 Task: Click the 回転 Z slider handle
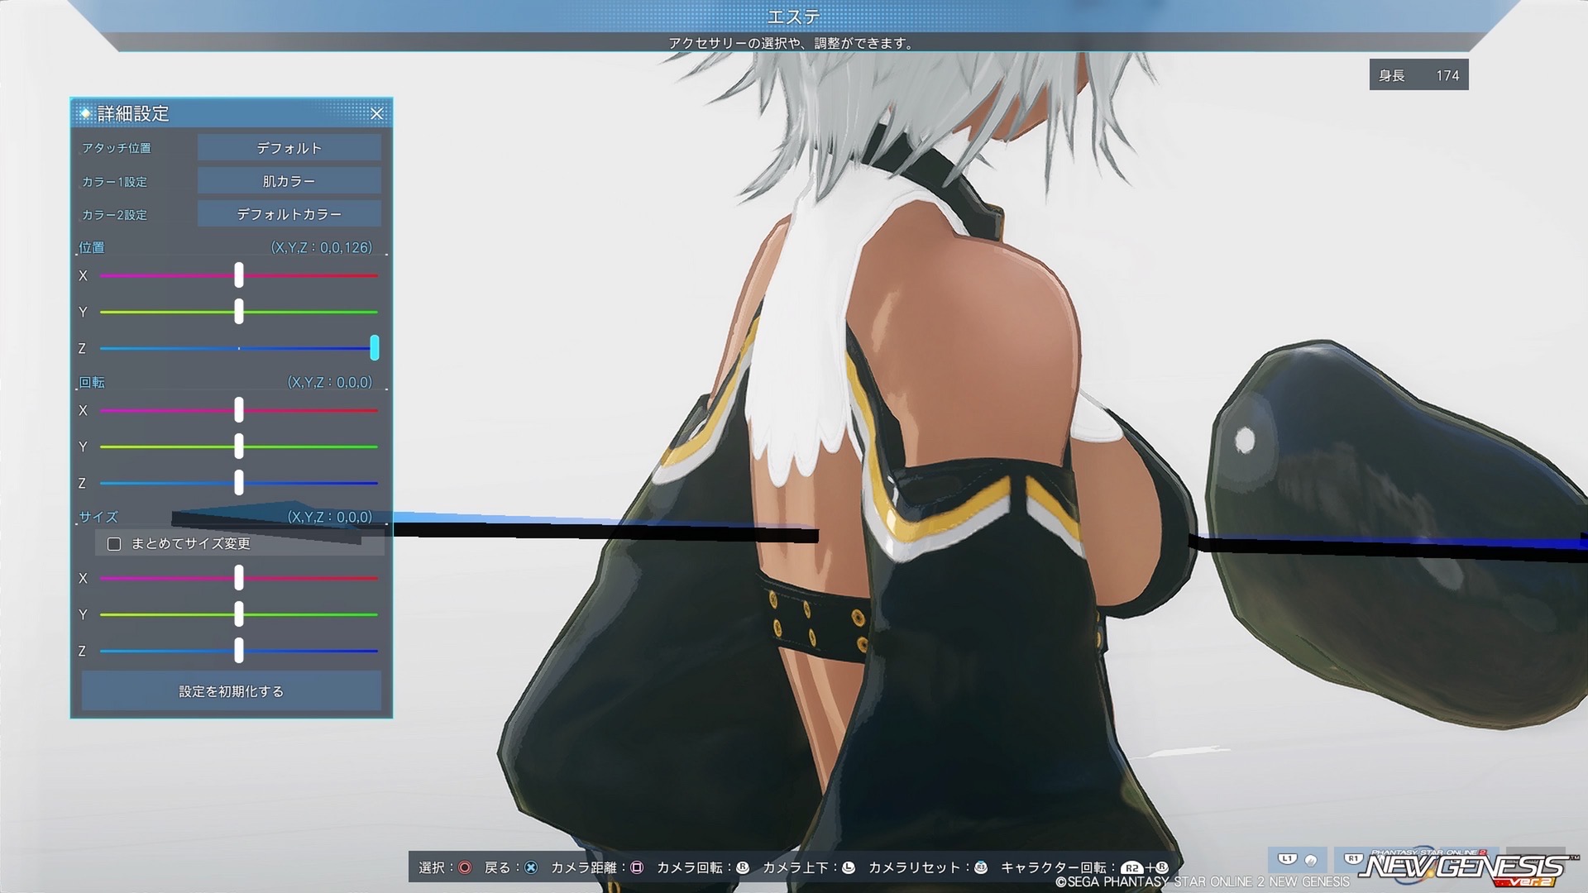pos(239,483)
